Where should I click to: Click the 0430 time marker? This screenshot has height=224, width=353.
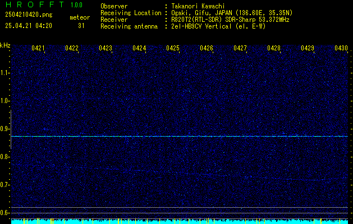[341, 48]
